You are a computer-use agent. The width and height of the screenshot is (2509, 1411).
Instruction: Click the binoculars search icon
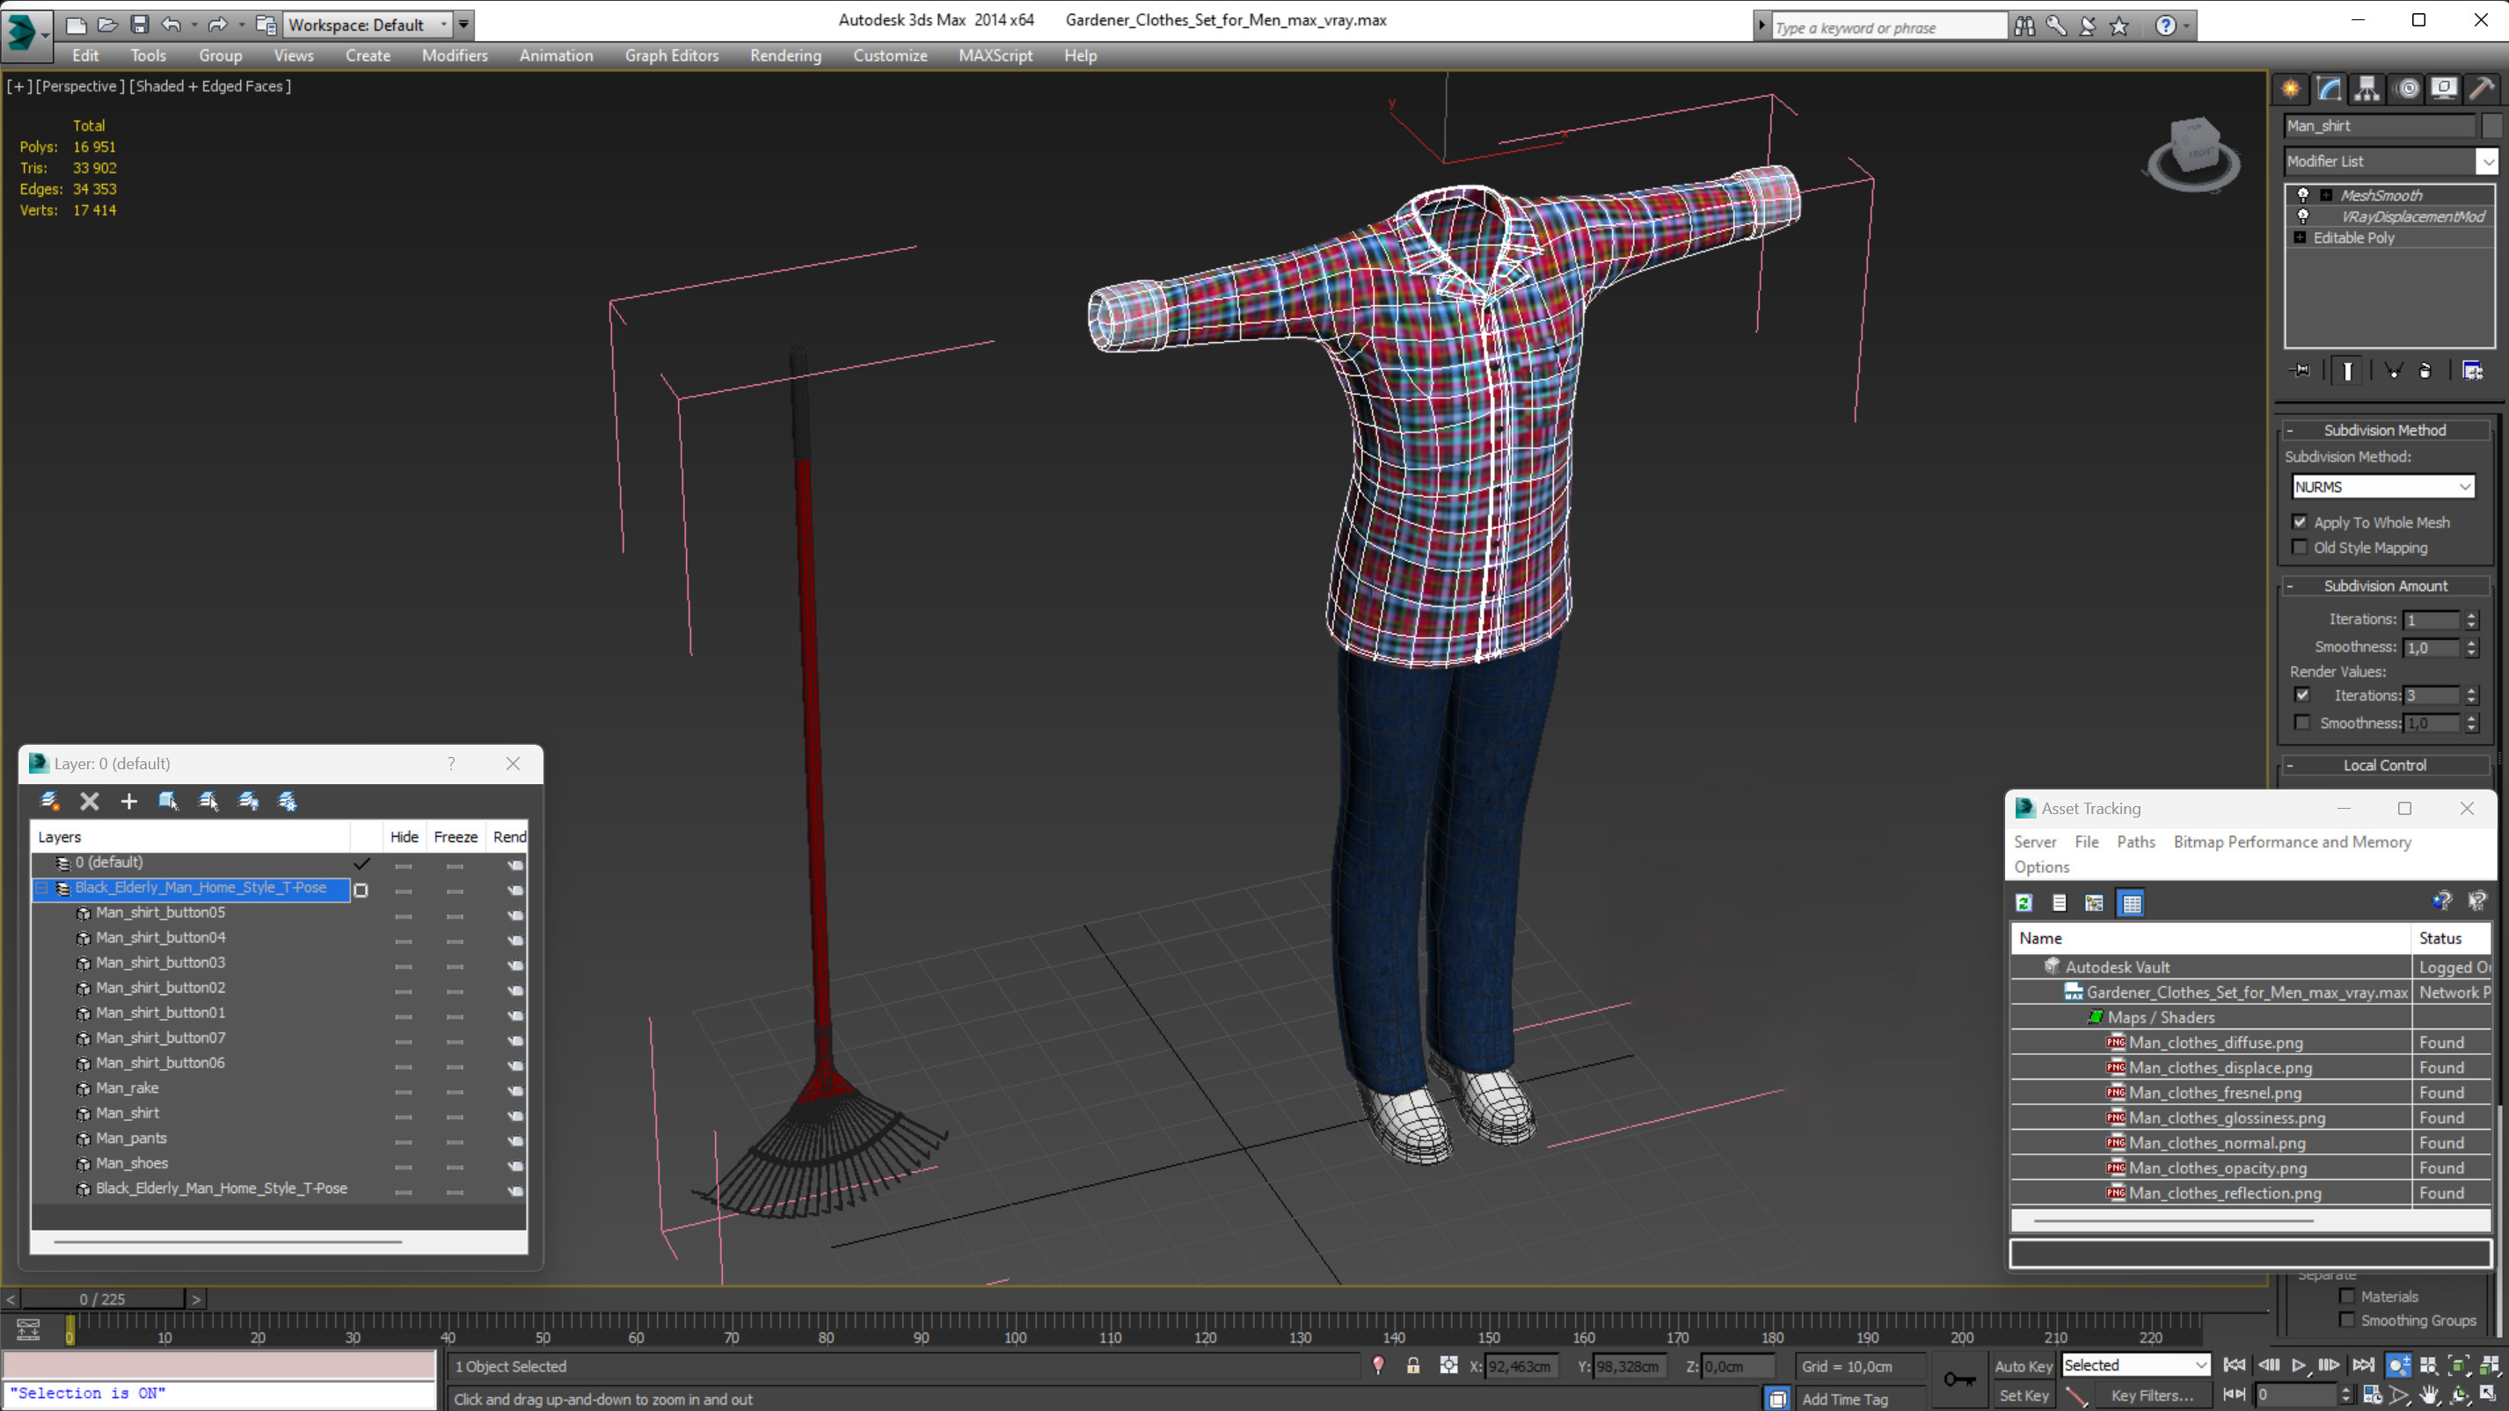(2024, 26)
